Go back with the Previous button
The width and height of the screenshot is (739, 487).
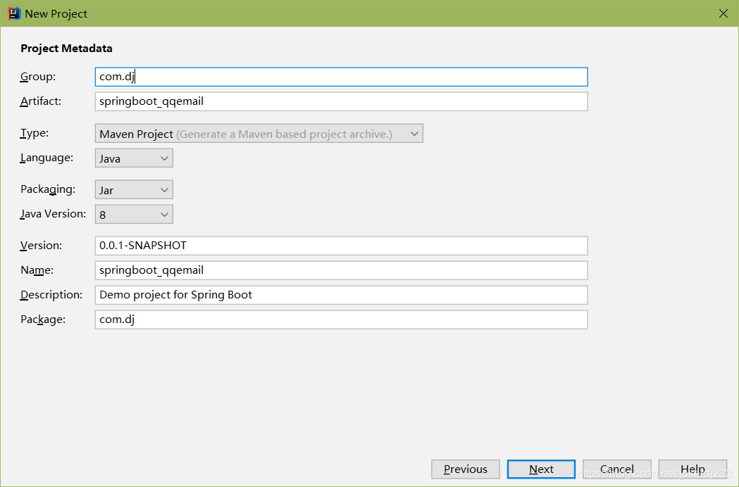[466, 469]
